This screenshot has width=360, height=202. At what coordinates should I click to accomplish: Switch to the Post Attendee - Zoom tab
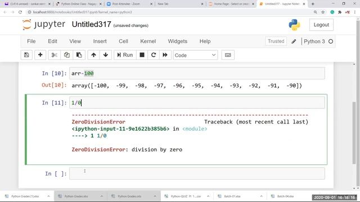(x=130, y=4)
